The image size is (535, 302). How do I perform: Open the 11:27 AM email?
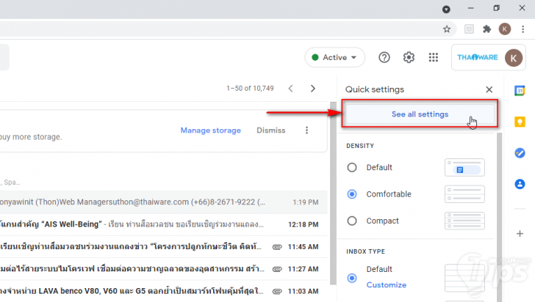pyautogui.click(x=163, y=269)
